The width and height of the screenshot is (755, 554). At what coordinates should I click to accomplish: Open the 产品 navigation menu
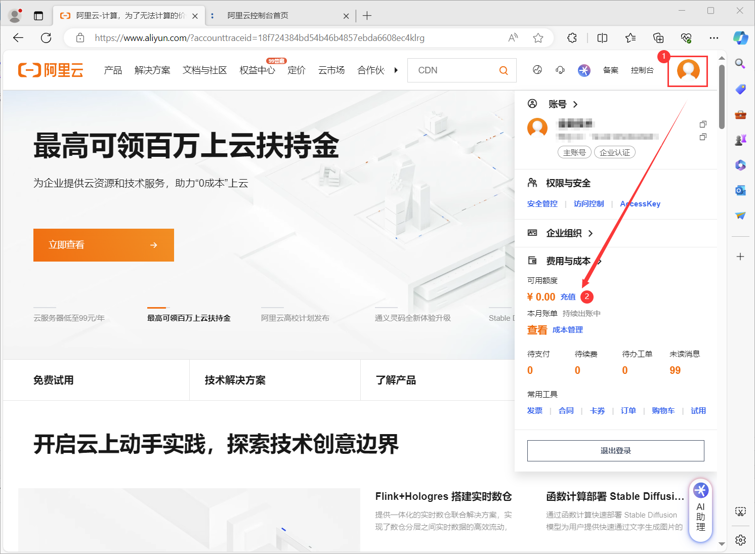pos(113,70)
